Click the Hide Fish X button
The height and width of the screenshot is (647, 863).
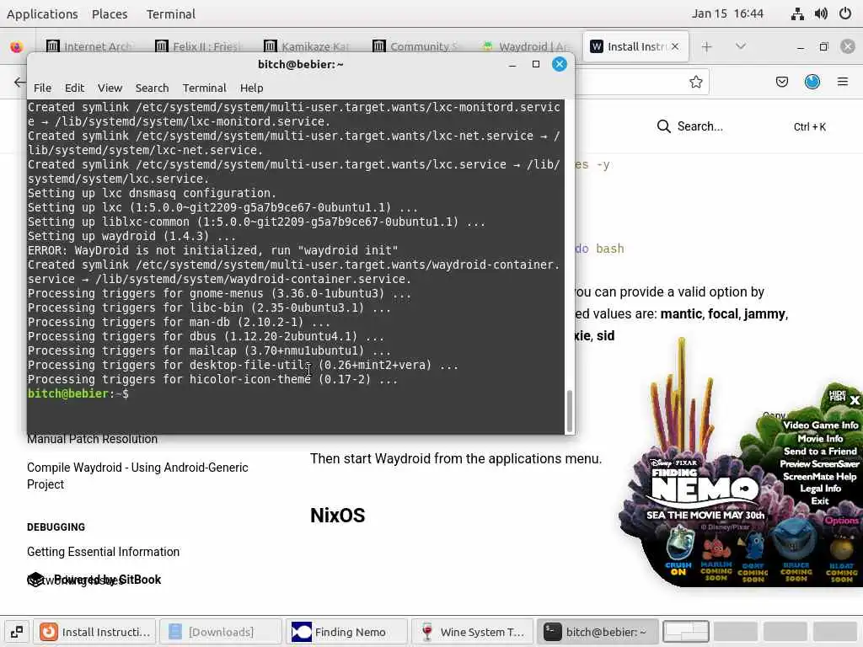(855, 400)
